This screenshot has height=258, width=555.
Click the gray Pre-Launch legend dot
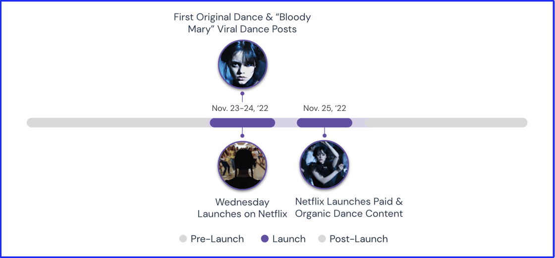[183, 239]
